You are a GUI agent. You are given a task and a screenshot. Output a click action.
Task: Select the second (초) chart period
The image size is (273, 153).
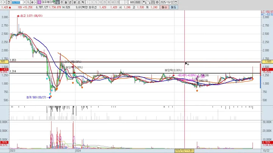pos(79,2)
